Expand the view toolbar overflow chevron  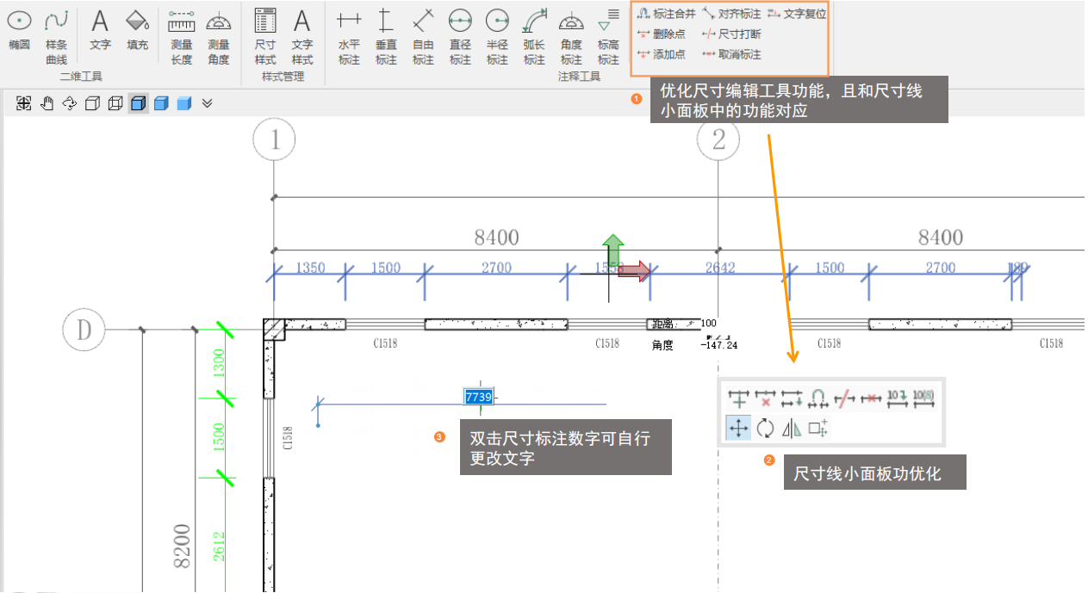(207, 103)
